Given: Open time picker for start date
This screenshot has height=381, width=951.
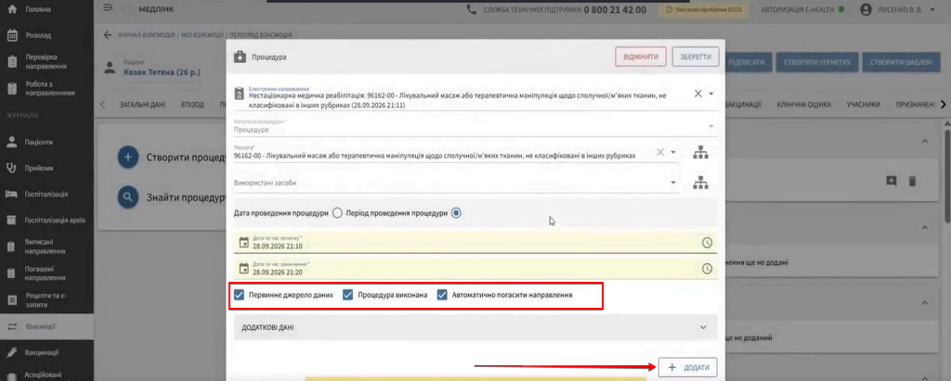Looking at the screenshot, I should [707, 242].
